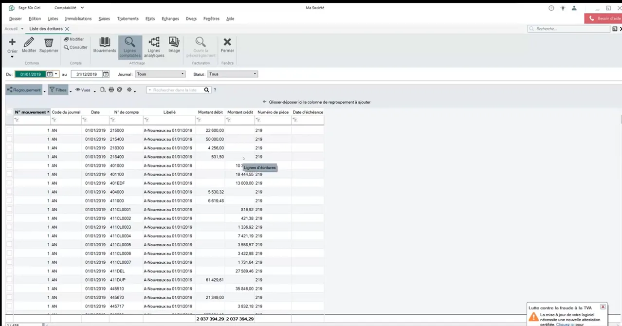Click the question mark beside list search
Viewport: 622px width, 326px height.
tap(215, 90)
